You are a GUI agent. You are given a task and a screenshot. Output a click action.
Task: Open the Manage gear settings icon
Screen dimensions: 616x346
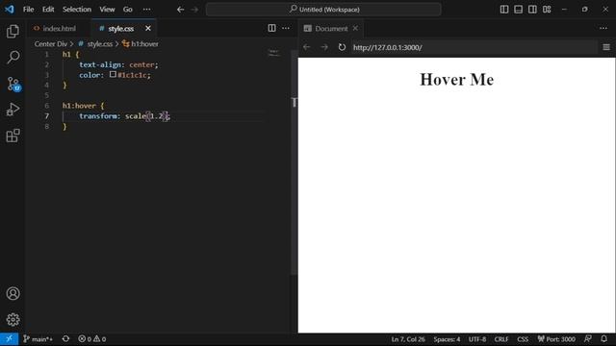pyautogui.click(x=13, y=320)
